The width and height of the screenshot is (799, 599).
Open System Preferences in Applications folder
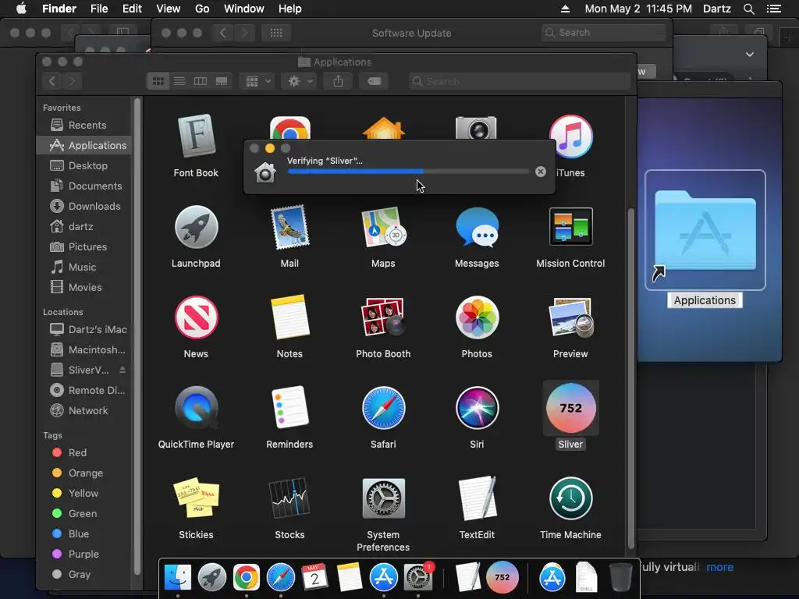pyautogui.click(x=383, y=498)
